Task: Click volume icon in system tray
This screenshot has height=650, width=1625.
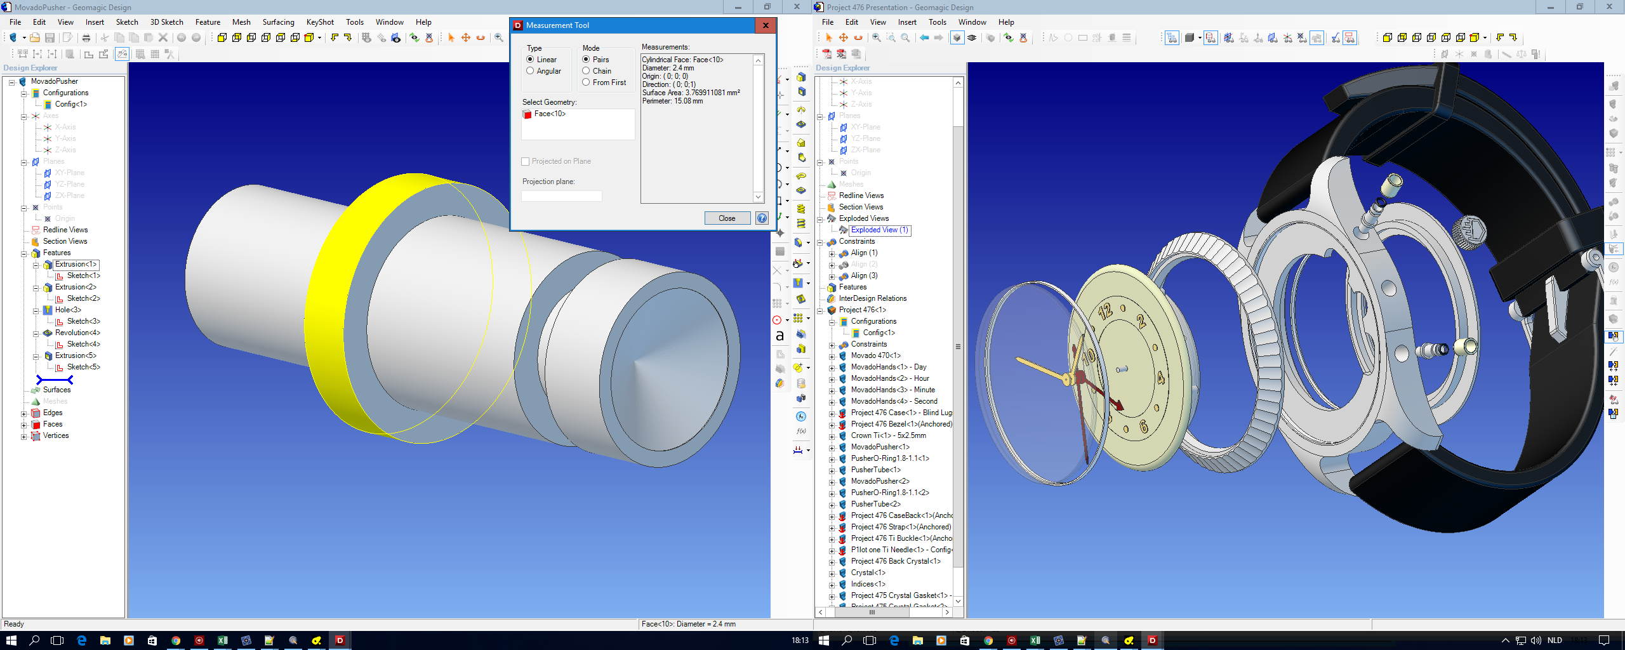Action: click(1536, 640)
